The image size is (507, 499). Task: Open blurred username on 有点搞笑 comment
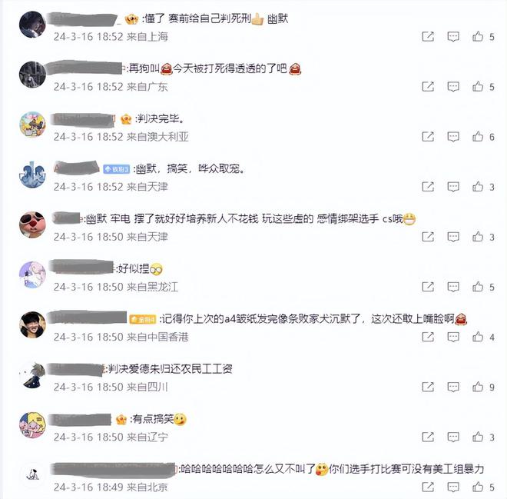click(x=80, y=419)
